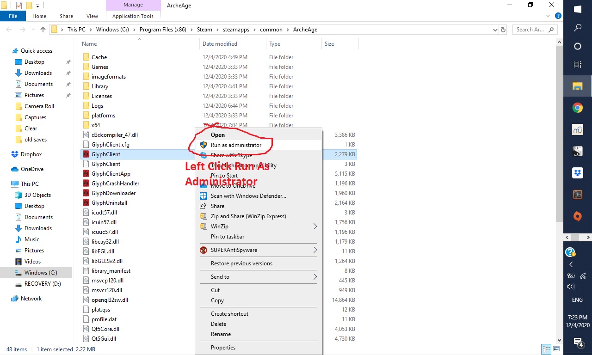Click Steam in address path

204,30
